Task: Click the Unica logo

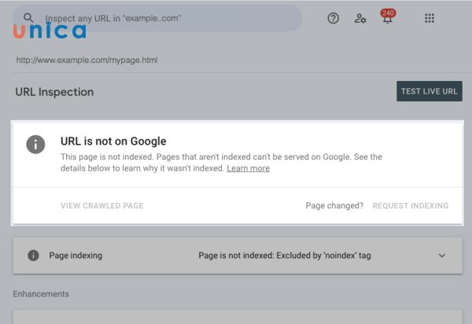Action: coord(50,30)
